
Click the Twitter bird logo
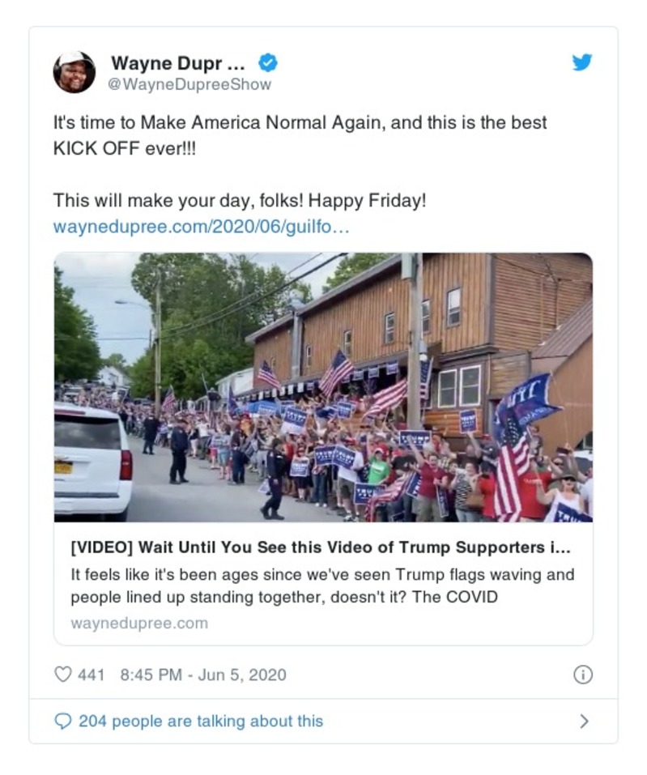click(582, 62)
